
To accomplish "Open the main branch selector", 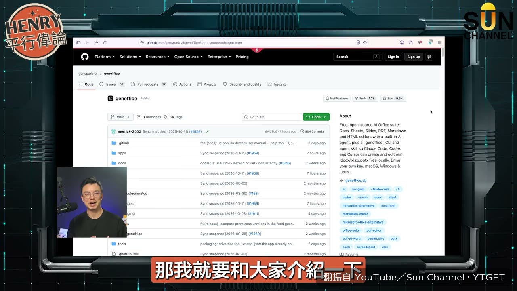I will tap(120, 117).
